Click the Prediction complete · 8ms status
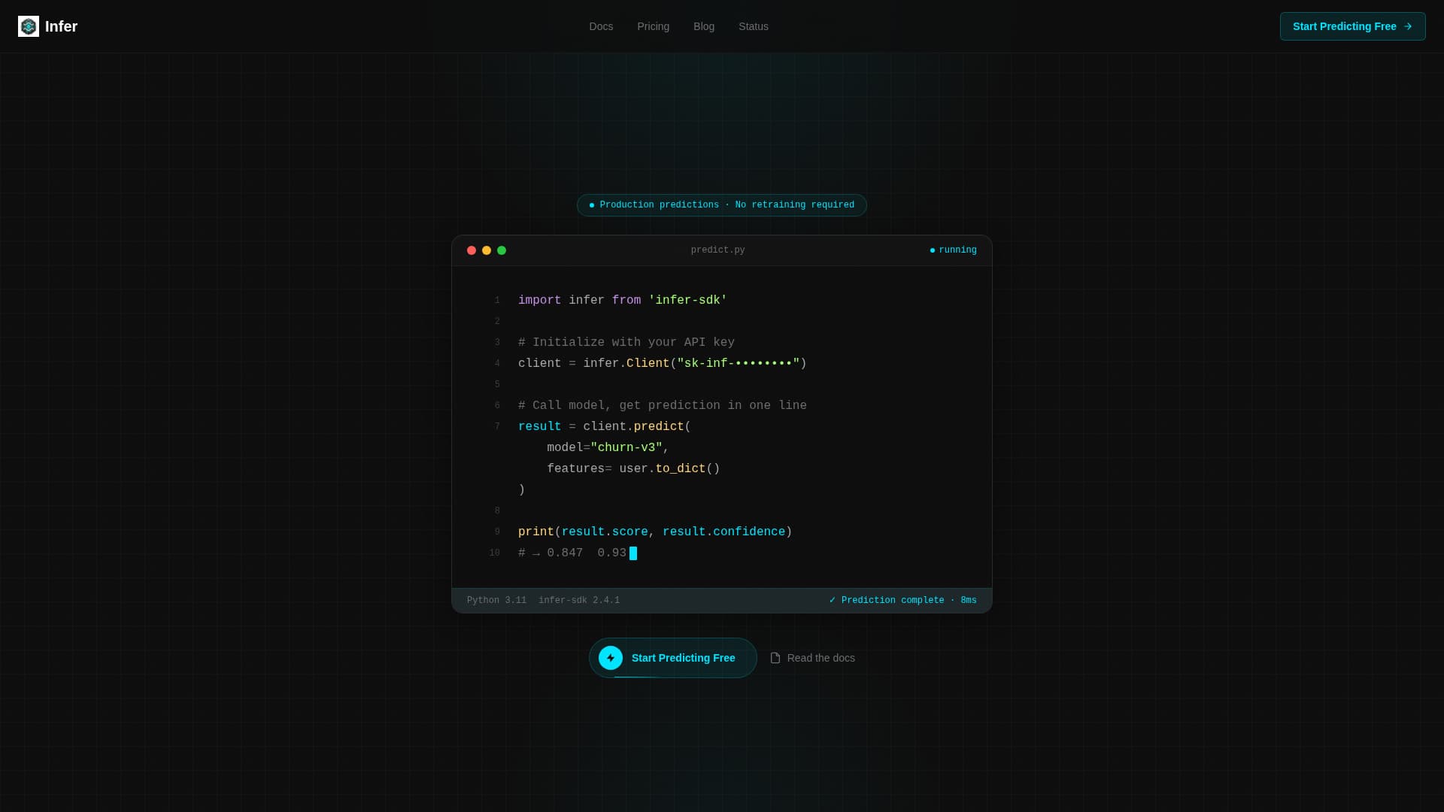Screen dimensions: 1444x812 902,601
